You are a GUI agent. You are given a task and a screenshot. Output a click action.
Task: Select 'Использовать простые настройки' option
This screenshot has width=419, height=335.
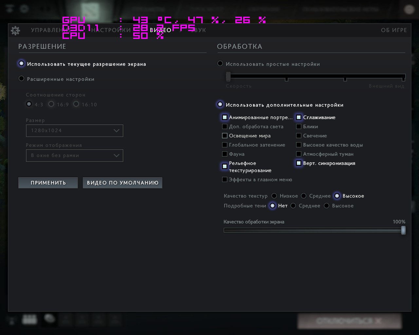coord(220,63)
